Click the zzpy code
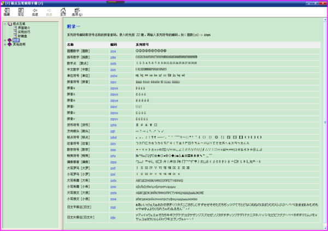The image size is (328, 231). [113, 82]
